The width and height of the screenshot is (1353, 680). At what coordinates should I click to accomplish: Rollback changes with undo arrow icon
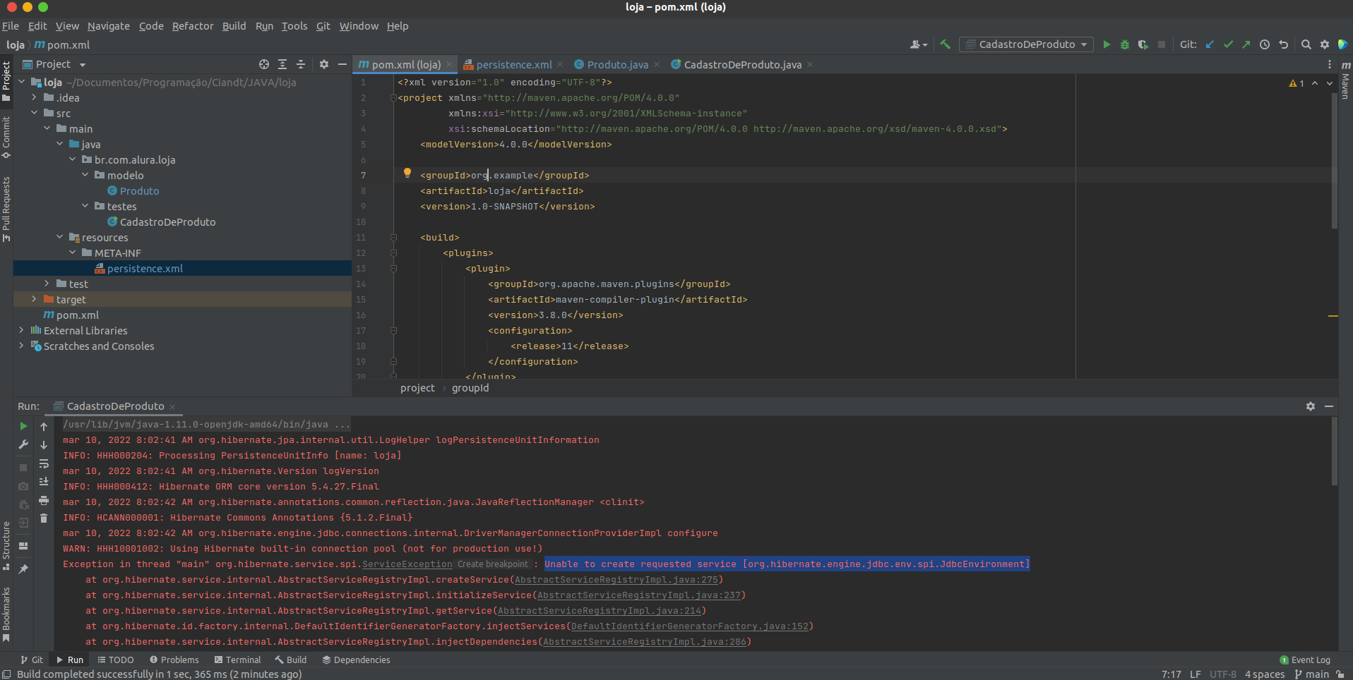(x=1283, y=44)
